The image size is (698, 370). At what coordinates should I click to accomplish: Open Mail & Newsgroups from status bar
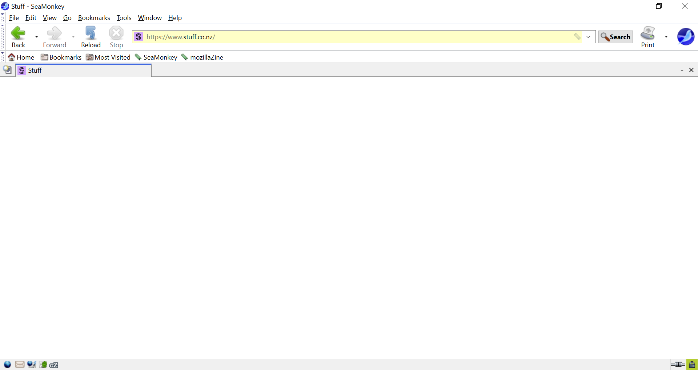[x=20, y=365]
